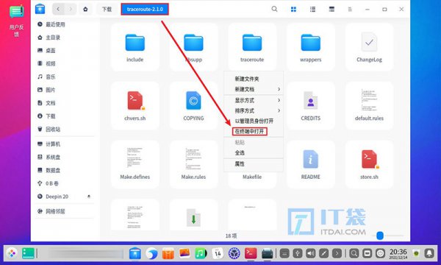Go forward to next folder
This screenshot has height=265, width=441.
[x=71, y=10]
